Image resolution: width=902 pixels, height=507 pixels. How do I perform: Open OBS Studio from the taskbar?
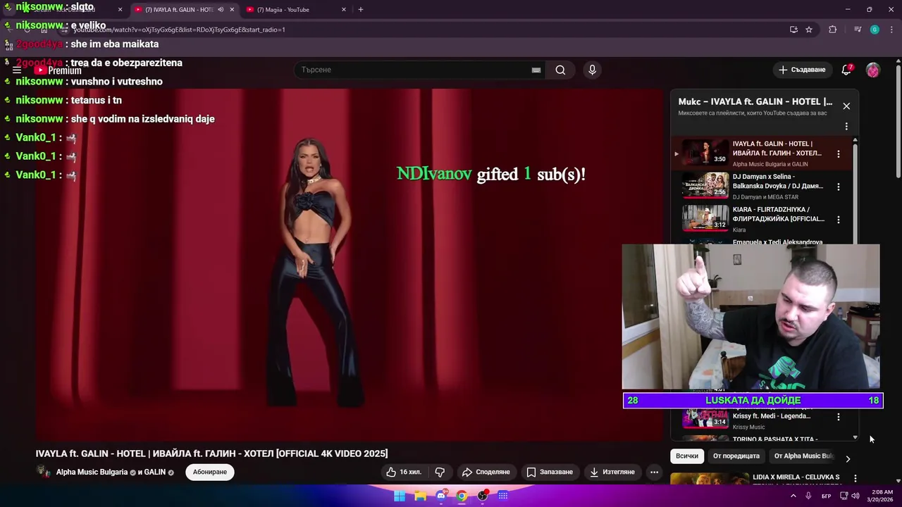tap(483, 496)
